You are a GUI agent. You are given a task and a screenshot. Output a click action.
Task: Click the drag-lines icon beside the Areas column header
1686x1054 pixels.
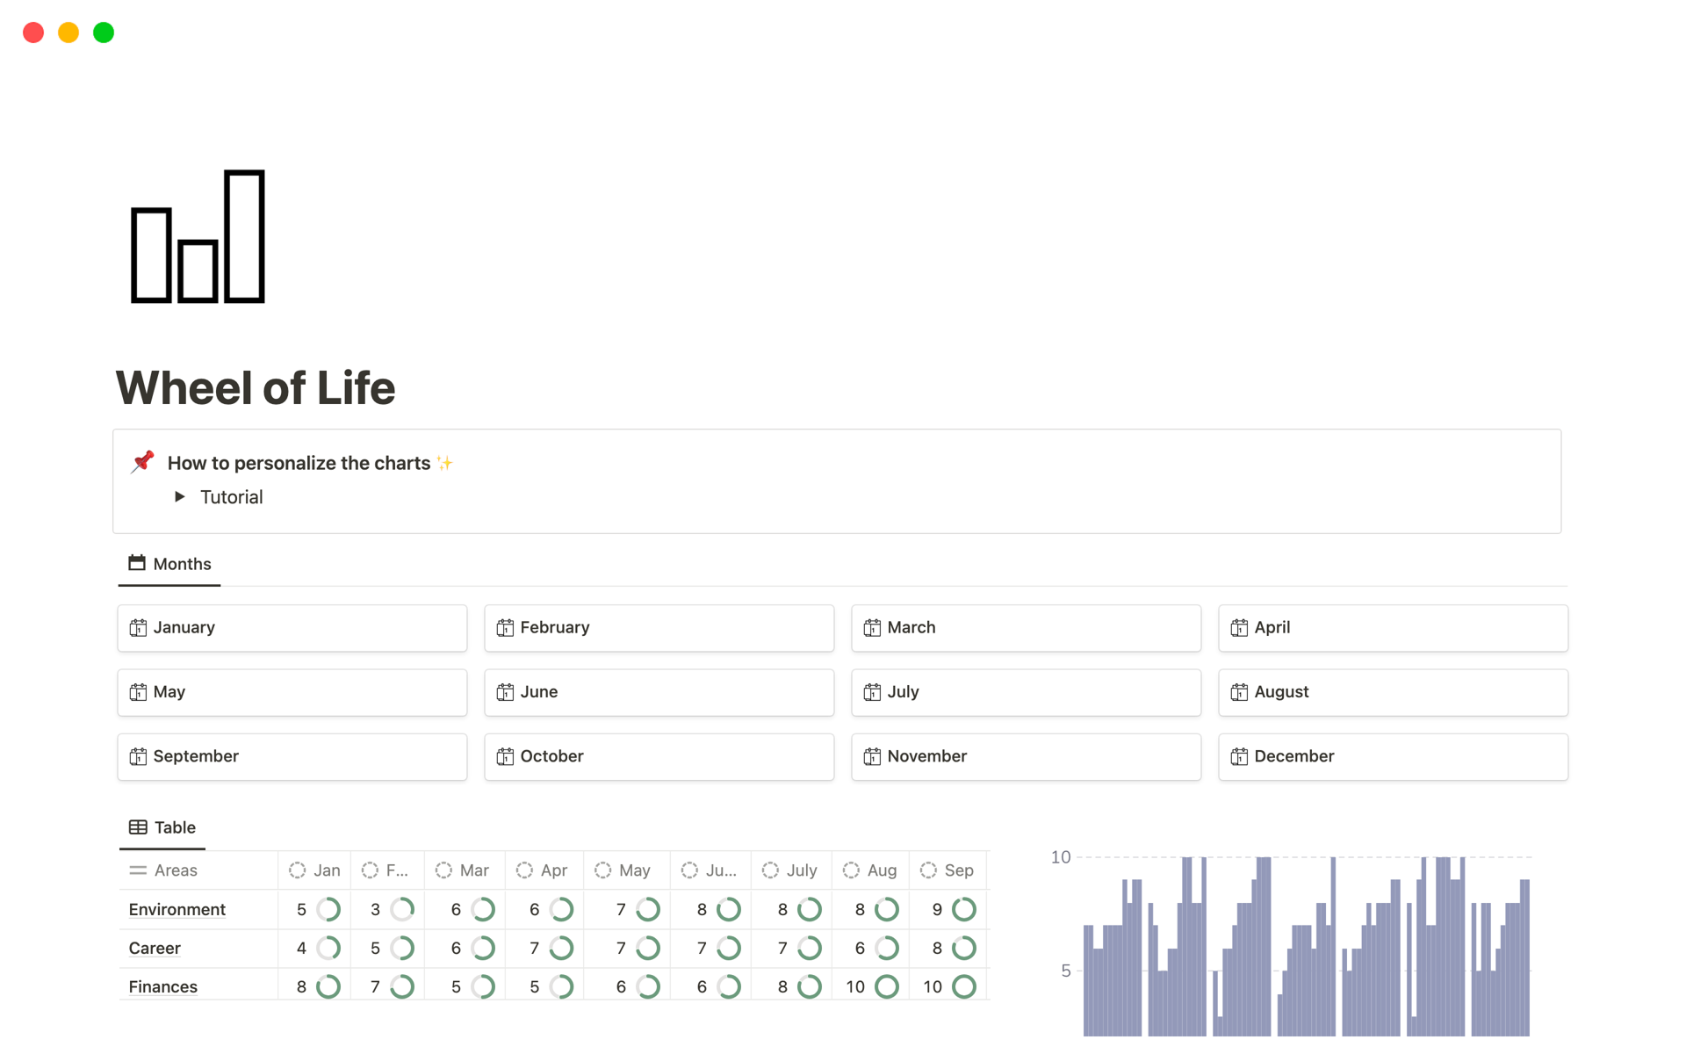138,870
